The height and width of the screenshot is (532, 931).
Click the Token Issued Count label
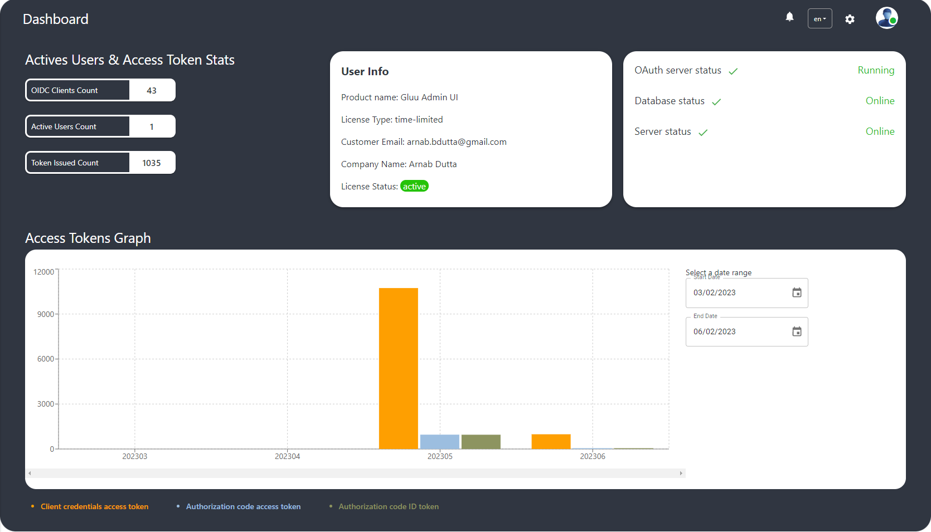(65, 163)
